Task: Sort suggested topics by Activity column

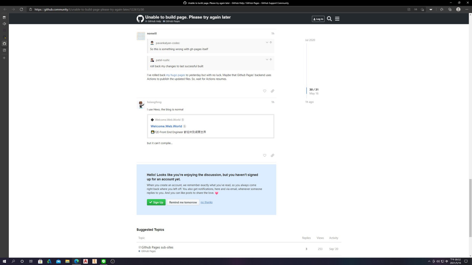Action: click(x=334, y=238)
